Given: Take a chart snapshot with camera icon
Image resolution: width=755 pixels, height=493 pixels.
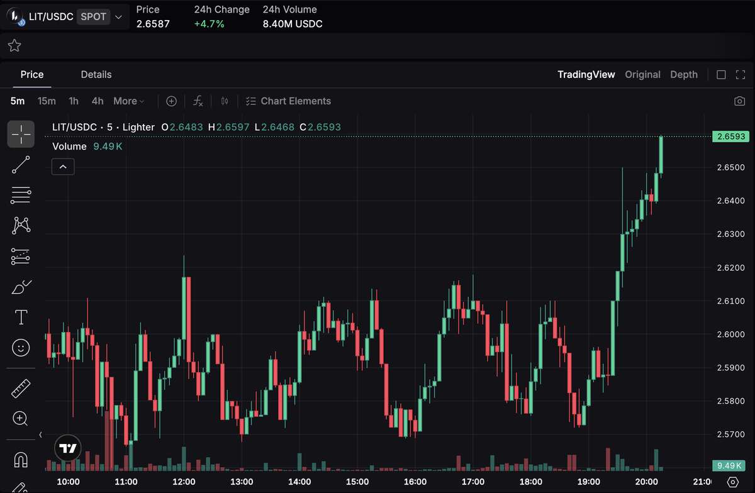Looking at the screenshot, I should coord(740,101).
